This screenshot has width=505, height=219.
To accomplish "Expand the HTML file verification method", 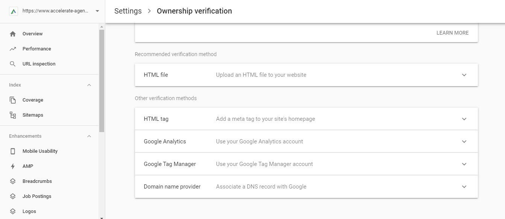I will (x=464, y=75).
